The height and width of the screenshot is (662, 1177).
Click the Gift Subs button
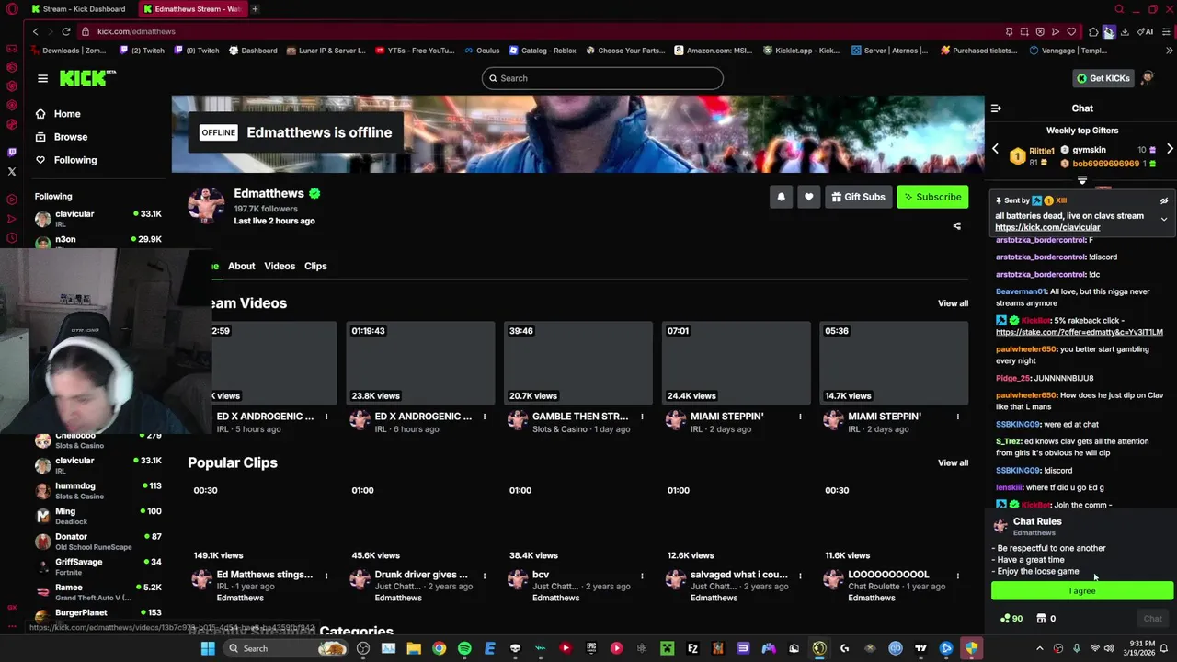tap(858, 197)
